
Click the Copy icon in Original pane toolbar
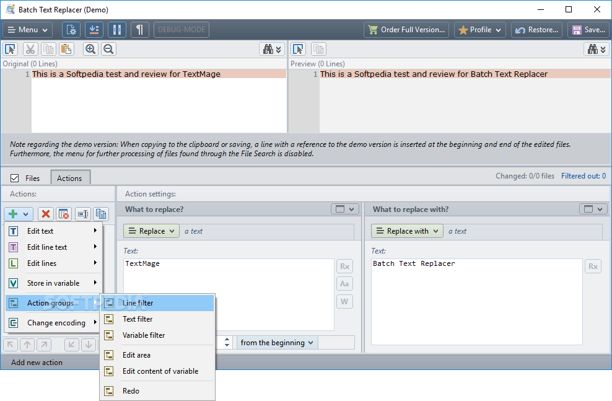[x=48, y=49]
